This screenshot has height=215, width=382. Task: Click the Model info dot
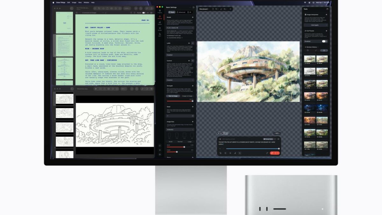[193, 18]
